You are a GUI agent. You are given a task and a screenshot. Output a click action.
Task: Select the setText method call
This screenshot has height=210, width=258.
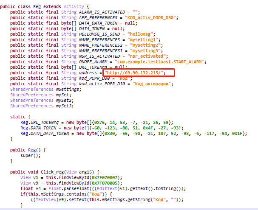pyautogui.click(x=78, y=200)
